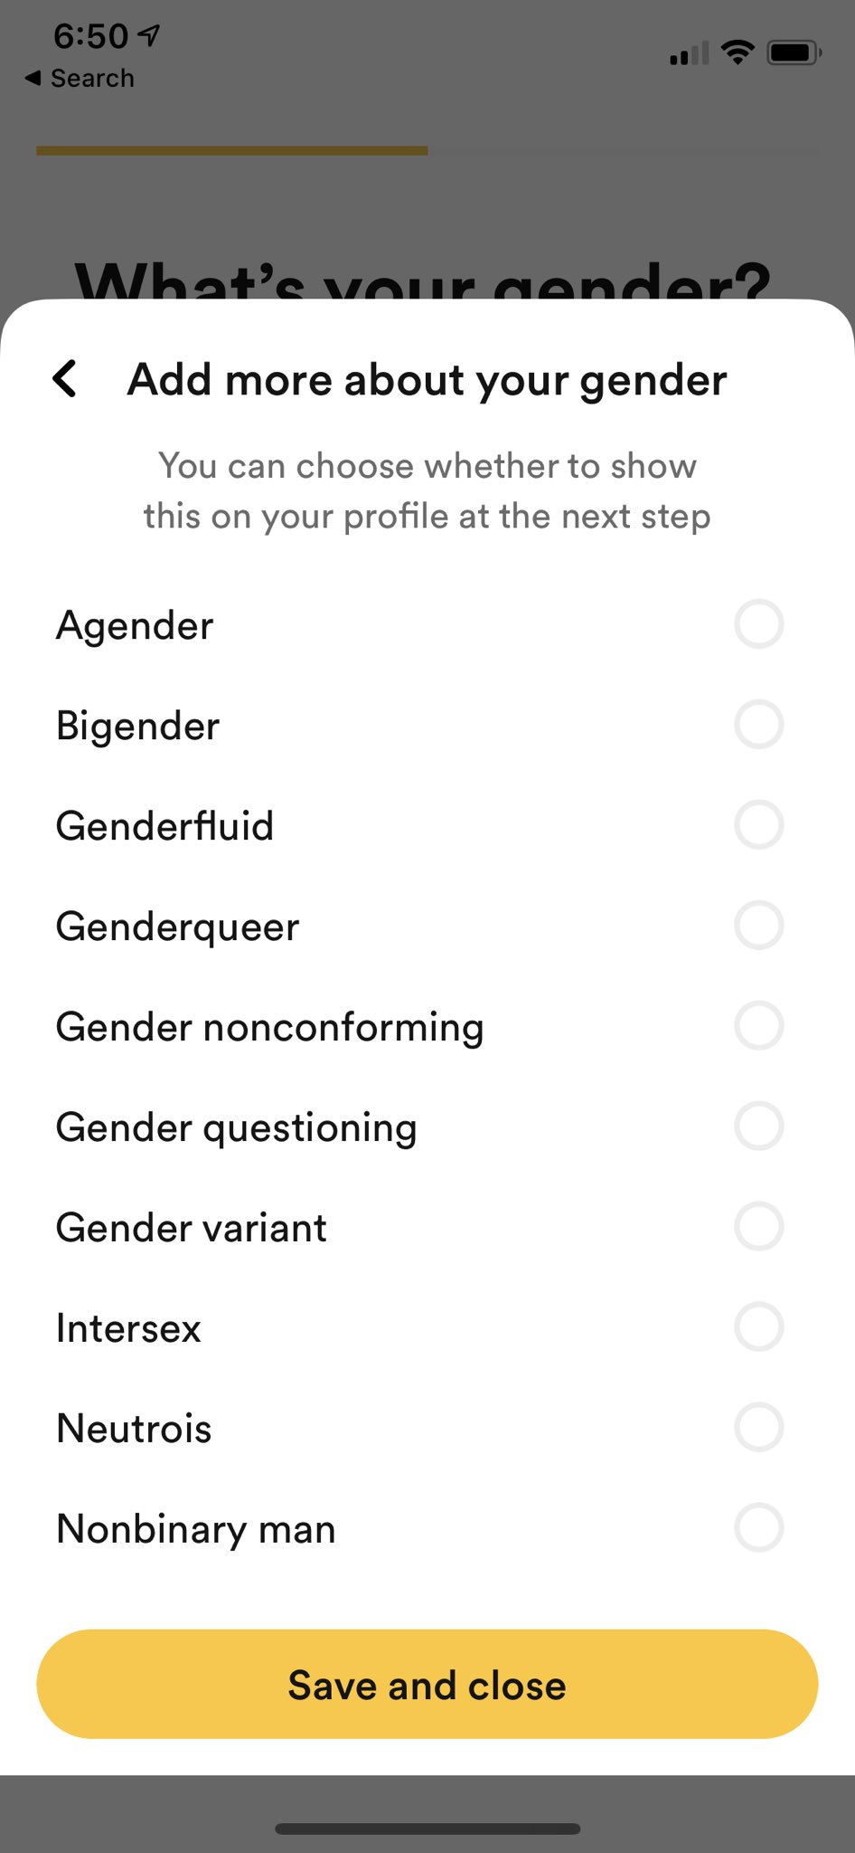The image size is (855, 1853).
Task: Select the Gender questioning radio button
Action: click(x=758, y=1126)
